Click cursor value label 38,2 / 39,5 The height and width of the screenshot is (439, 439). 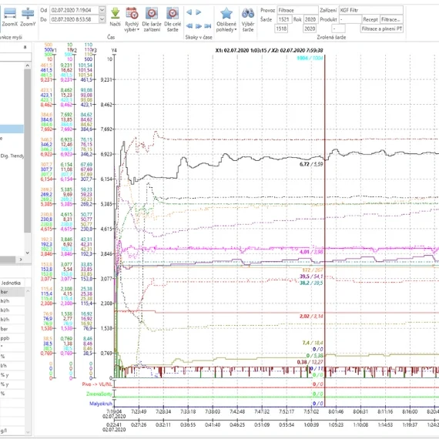coord(311,283)
